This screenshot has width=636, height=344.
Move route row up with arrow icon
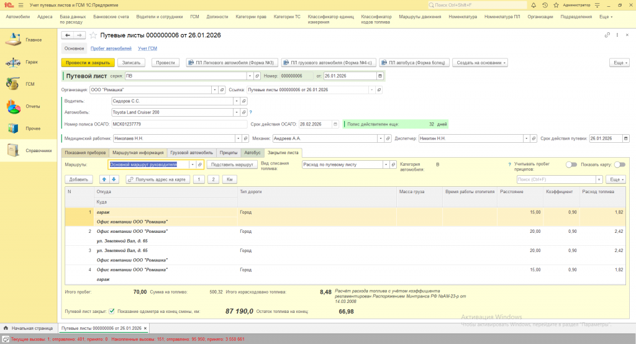(104, 179)
